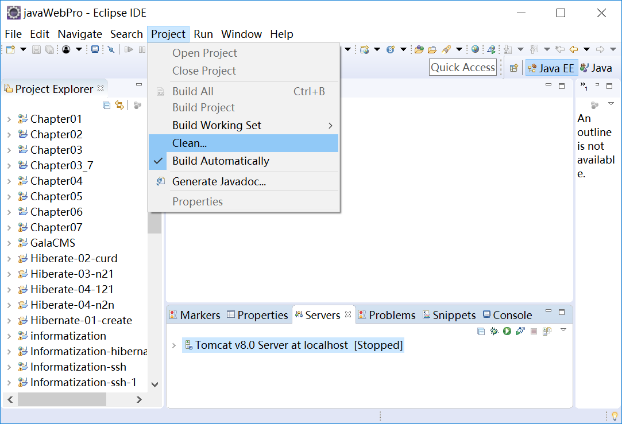Switch to the Java EE perspective
This screenshot has width=622, height=424.
pyautogui.click(x=551, y=68)
